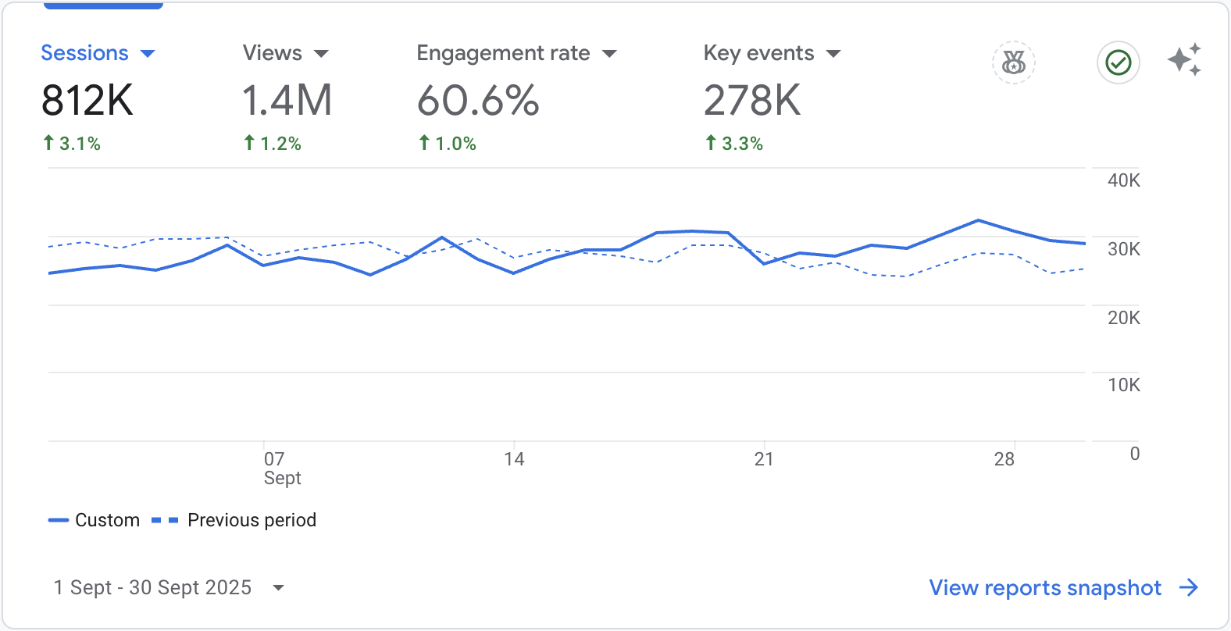This screenshot has height=631, width=1231.
Task: Expand the Sessions metric dropdown arrow
Action: pos(148,54)
